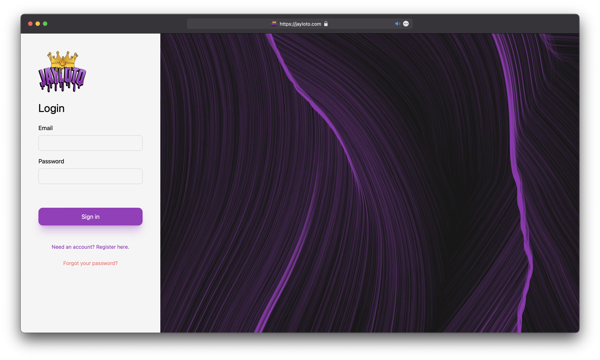Click the jayloto.com address bar
600x360 pixels.
click(x=300, y=24)
